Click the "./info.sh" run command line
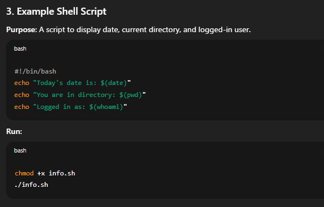 (31, 185)
